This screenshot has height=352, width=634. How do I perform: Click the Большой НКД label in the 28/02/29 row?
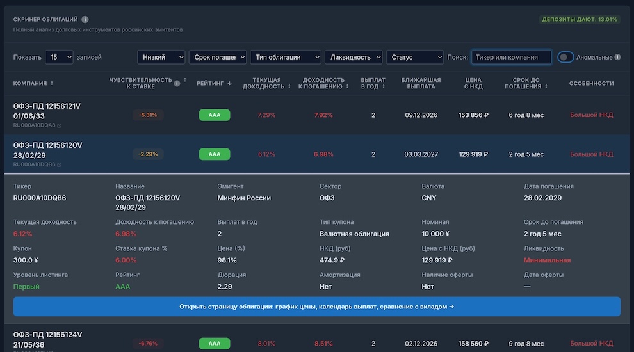(592, 154)
